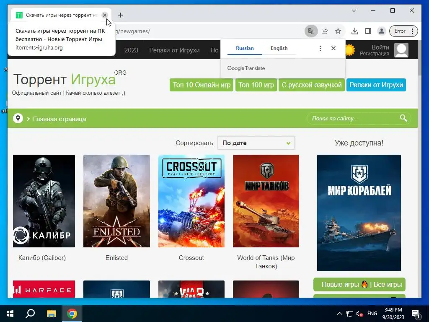Image resolution: width=429 pixels, height=322 pixels.
Task: Toggle the sun theme icon
Action: pos(350,50)
